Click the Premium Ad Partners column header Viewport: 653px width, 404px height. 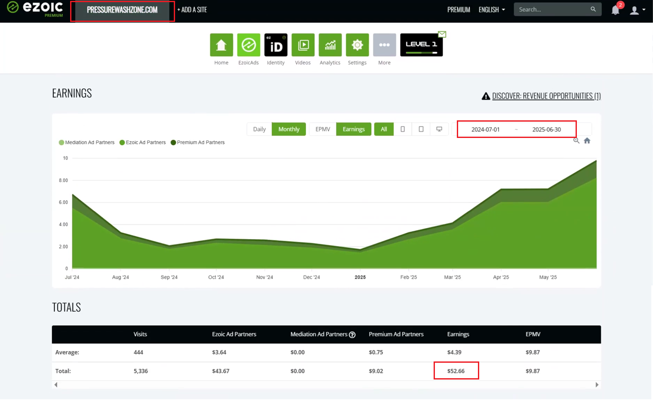396,334
